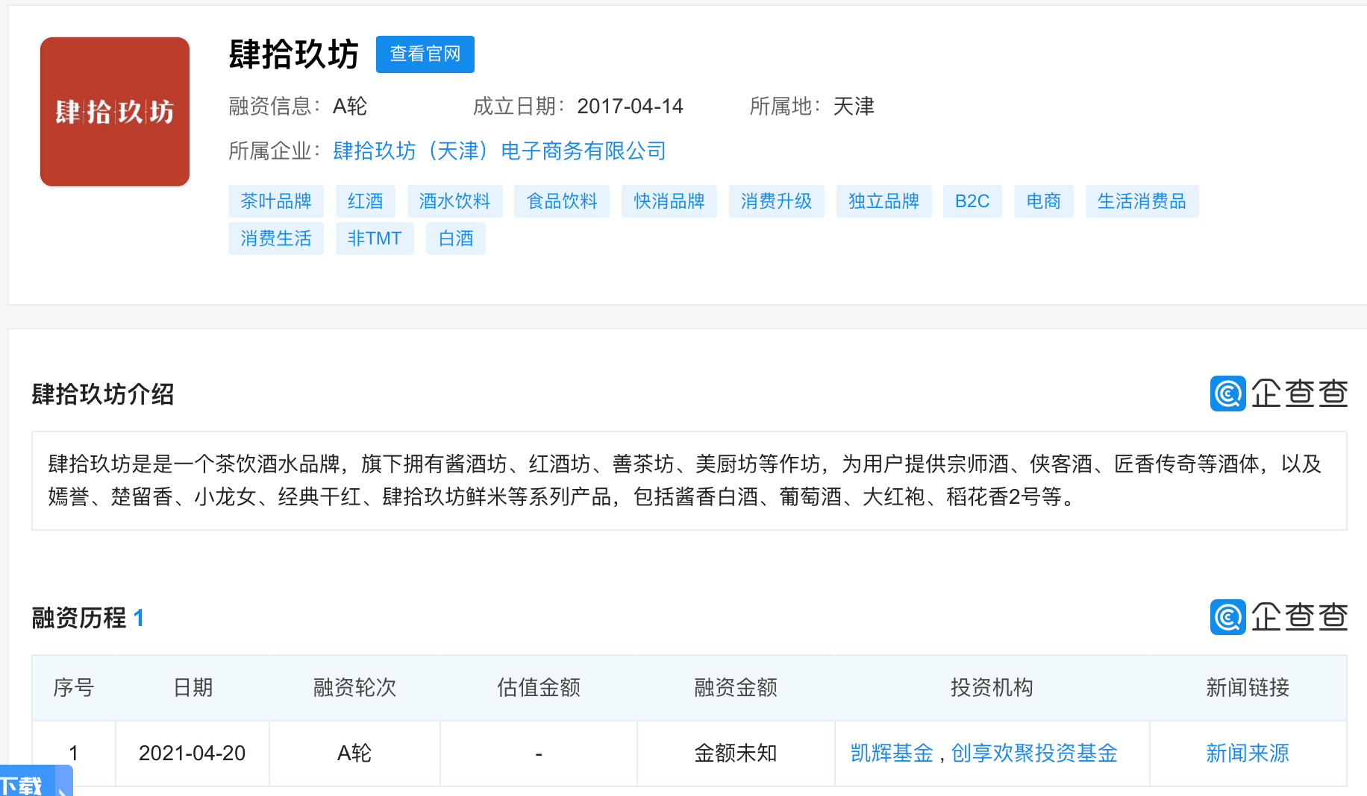Open the 创享欢聚投资基金 investor link
The image size is (1367, 796).
pos(1034,753)
